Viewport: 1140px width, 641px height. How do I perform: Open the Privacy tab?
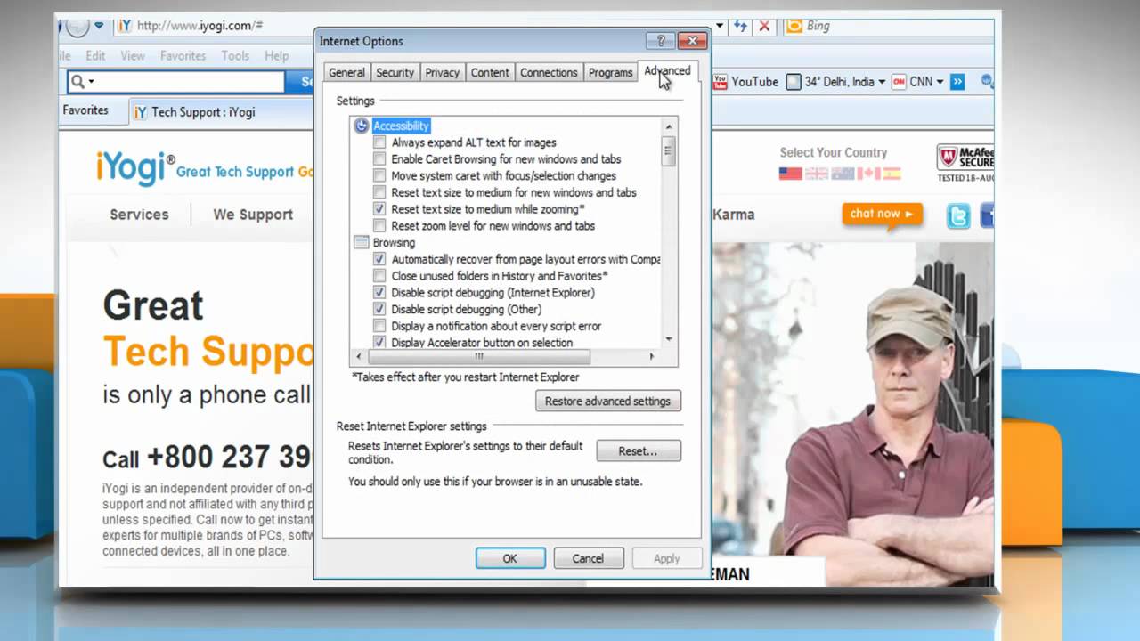[442, 73]
